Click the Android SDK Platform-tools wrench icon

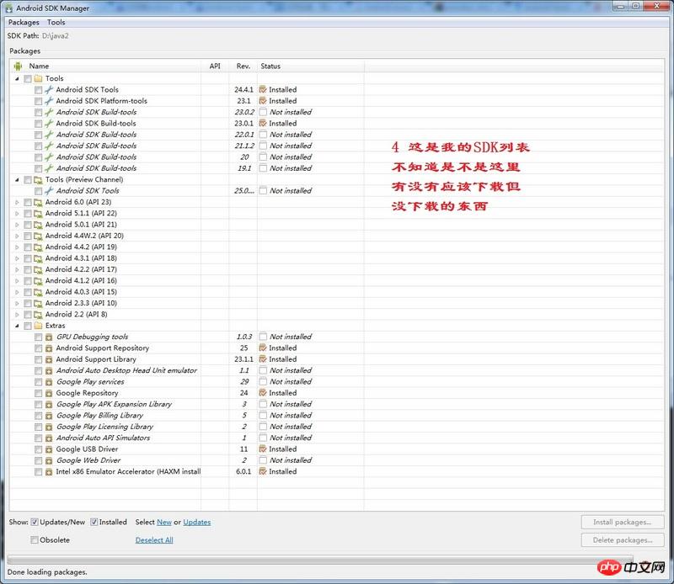(49, 101)
